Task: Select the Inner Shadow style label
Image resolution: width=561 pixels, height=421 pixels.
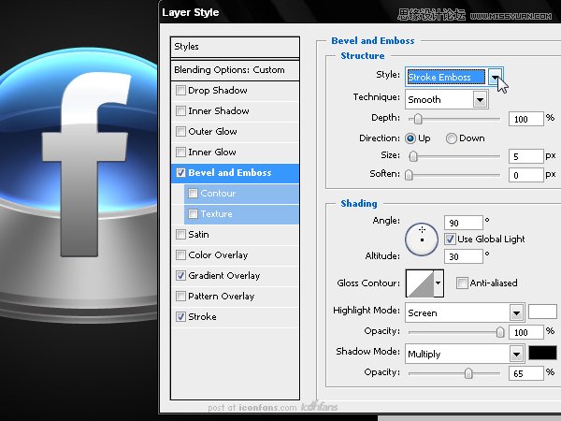Action: click(219, 111)
